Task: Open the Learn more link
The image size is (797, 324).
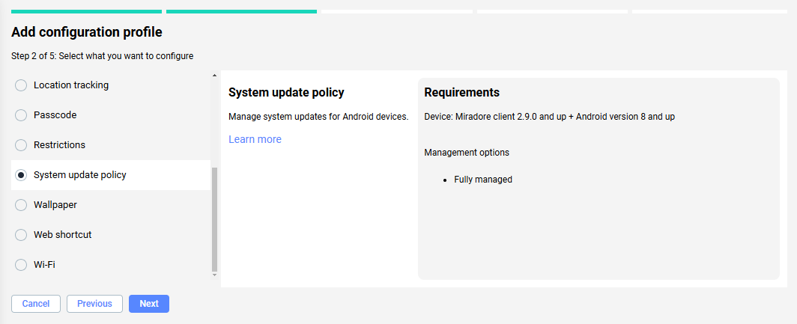Action: click(255, 139)
